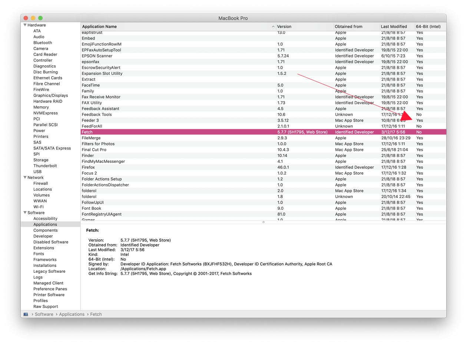Image resolution: width=467 pixels, height=345 pixels.
Task: Select Power in the sidebar
Action: pos(39,131)
